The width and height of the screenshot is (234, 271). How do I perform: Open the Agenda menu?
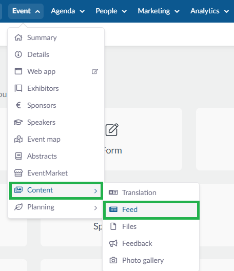pyautogui.click(x=68, y=11)
